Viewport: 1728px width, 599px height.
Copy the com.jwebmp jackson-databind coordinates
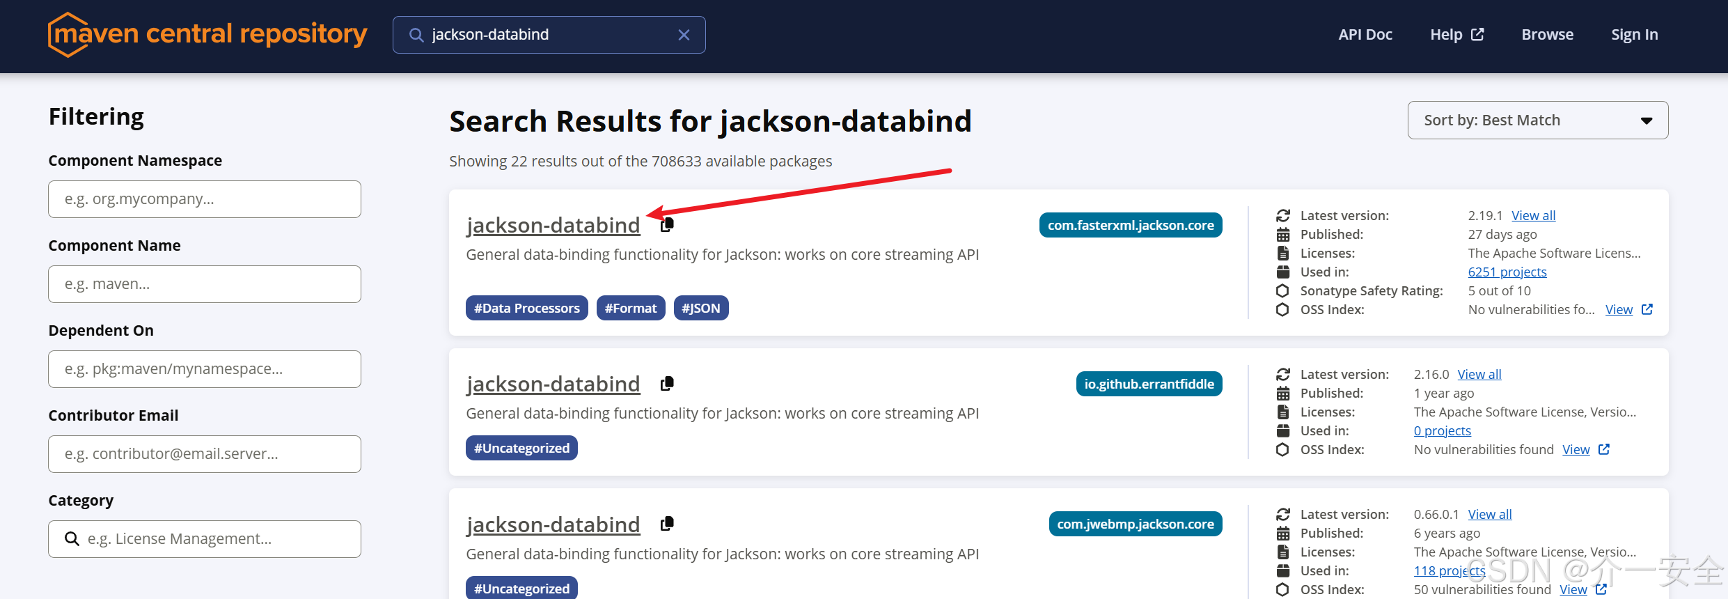click(x=667, y=523)
